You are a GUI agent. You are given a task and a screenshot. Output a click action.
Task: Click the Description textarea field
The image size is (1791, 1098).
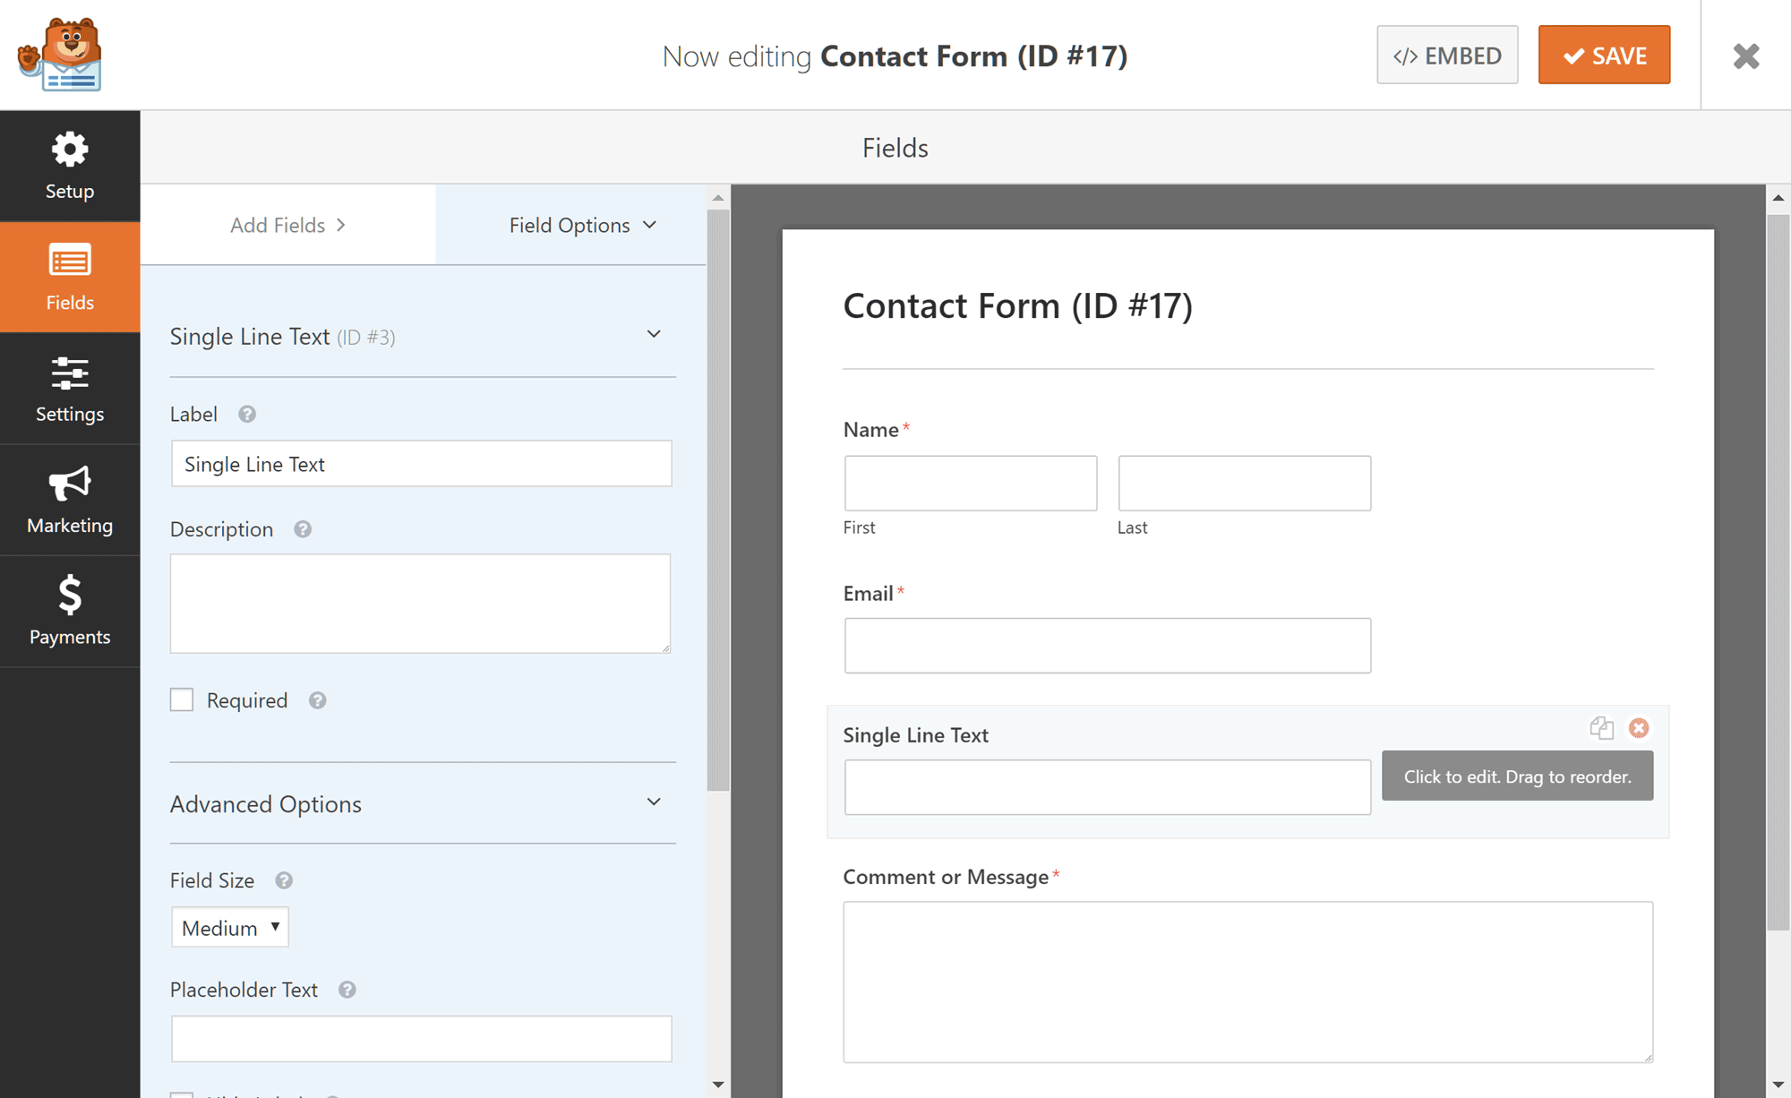[421, 603]
